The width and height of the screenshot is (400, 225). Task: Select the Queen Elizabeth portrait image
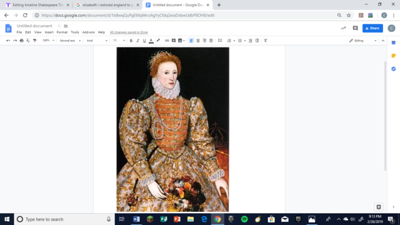[x=172, y=129]
